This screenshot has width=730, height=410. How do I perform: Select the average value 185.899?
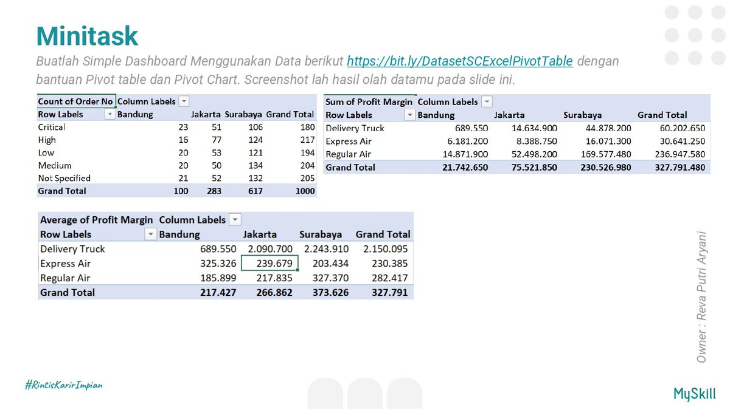click(218, 278)
